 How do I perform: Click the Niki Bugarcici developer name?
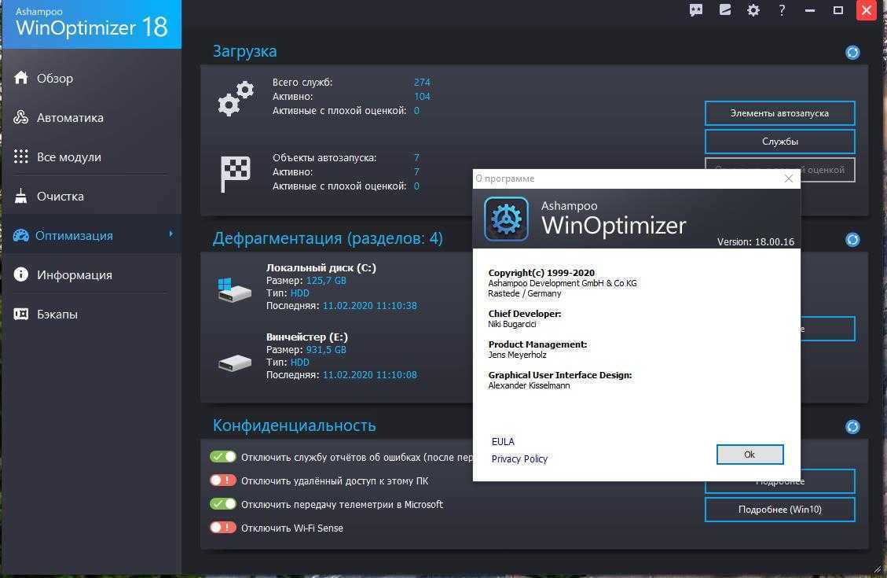click(x=512, y=324)
